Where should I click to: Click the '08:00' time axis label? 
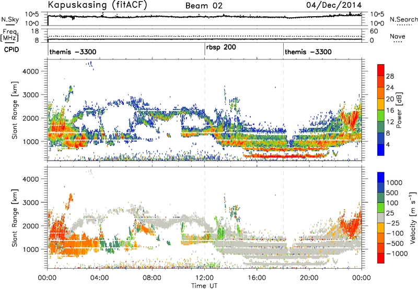tap(152, 278)
